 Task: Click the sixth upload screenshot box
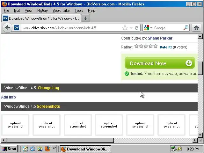click(171, 125)
